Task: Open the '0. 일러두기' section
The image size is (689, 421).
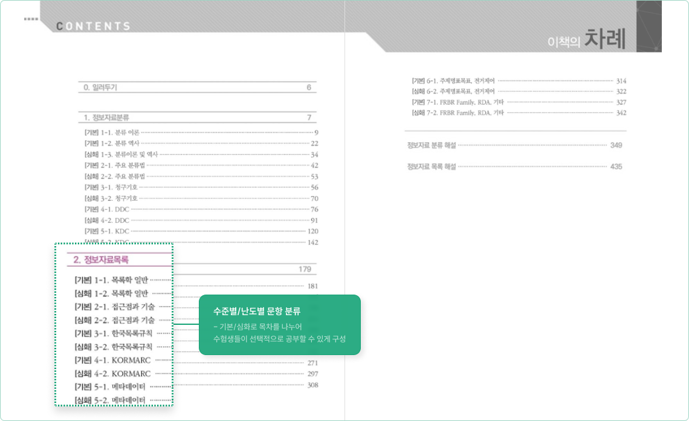Action: [x=100, y=88]
